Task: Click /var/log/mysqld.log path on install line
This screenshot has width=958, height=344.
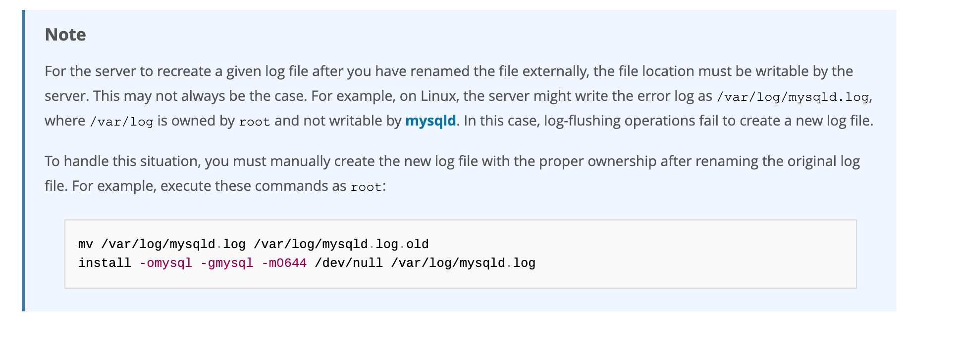Action: [x=463, y=263]
